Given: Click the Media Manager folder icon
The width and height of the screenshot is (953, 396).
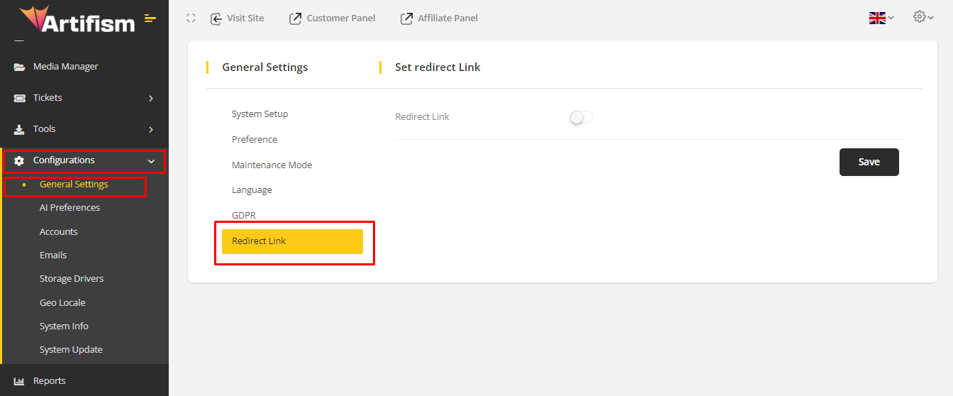Looking at the screenshot, I should click(19, 67).
